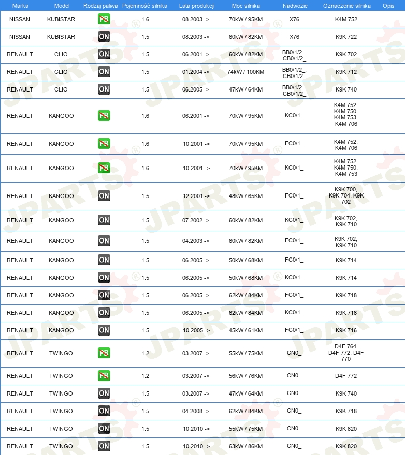This screenshot has width=405, height=455.
Task: Select engine cell K4M 752, K4M 706
Action: (x=346, y=145)
